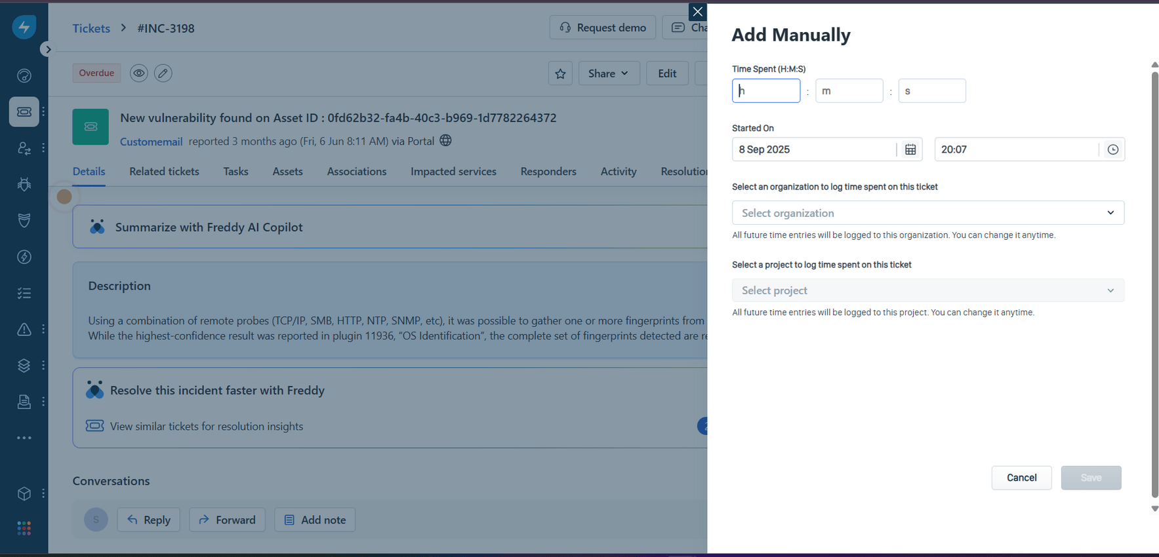The height and width of the screenshot is (557, 1159).
Task: Open the calendar date picker icon
Action: [x=910, y=149]
